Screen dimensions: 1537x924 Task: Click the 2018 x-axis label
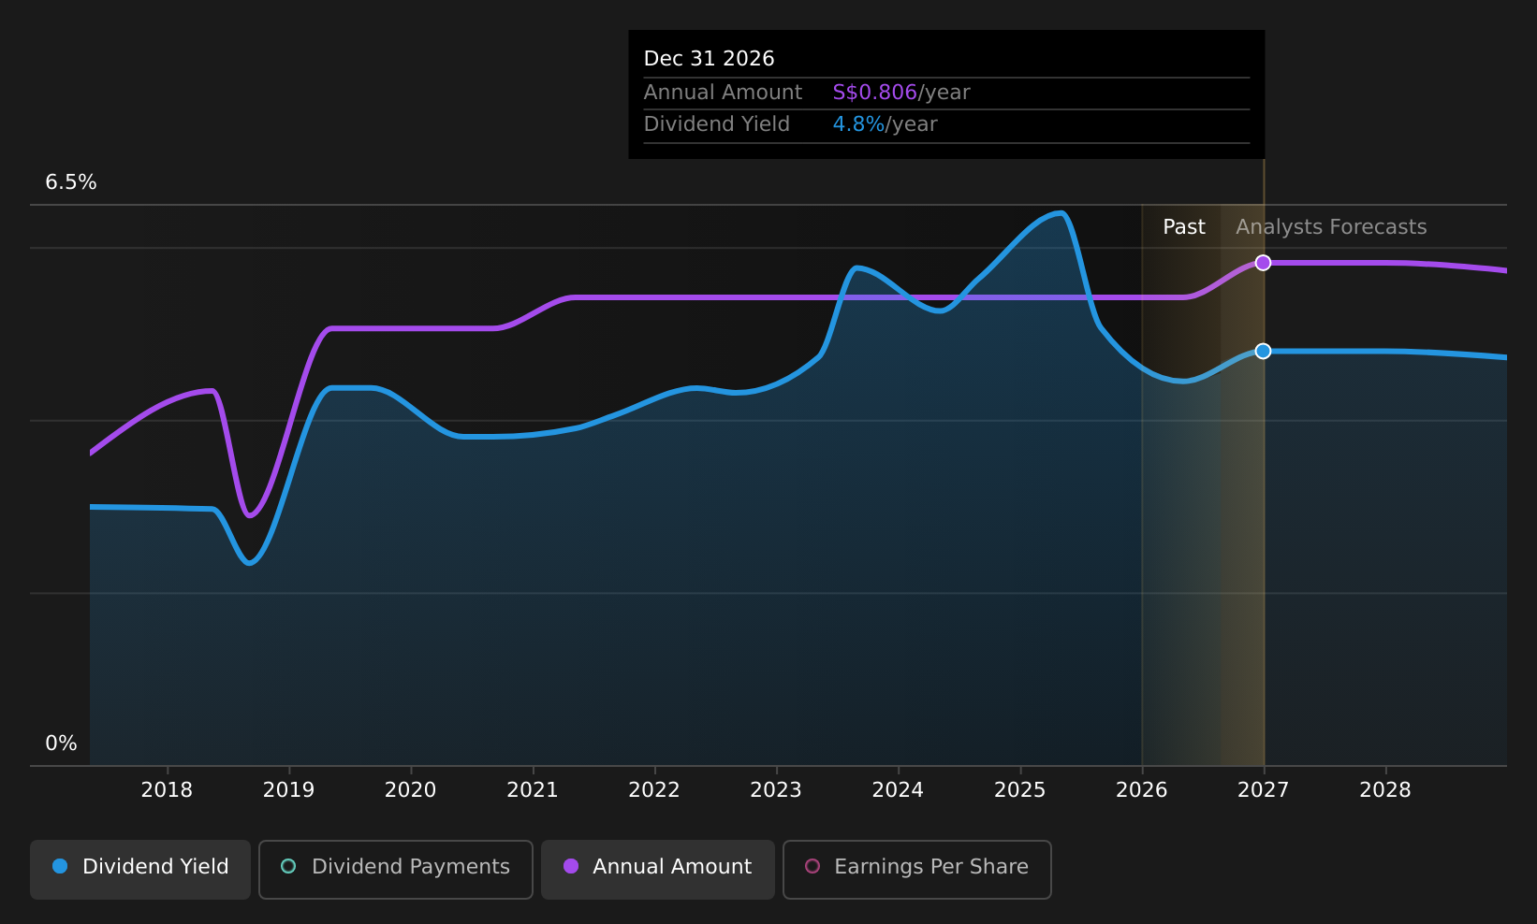point(167,790)
